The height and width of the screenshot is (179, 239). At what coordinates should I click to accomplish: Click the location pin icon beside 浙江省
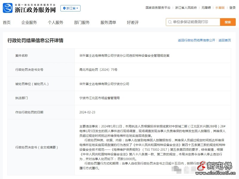[64, 8]
